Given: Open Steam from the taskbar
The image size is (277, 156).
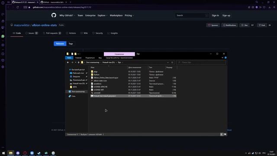Looking at the screenshot, I should (39, 153).
